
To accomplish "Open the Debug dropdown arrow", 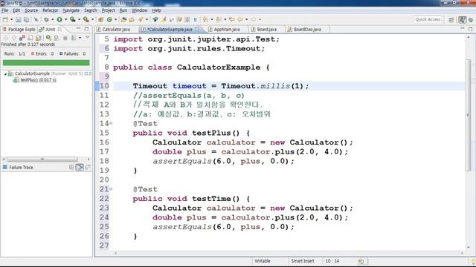I will pos(52,20).
